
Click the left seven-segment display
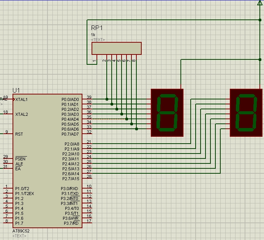click(x=167, y=112)
